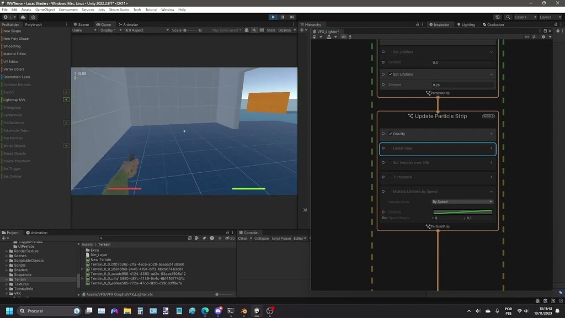Viewport: 565px width, 318px height.
Task: Open the By Speed sample mode dropdown
Action: [x=462, y=202]
